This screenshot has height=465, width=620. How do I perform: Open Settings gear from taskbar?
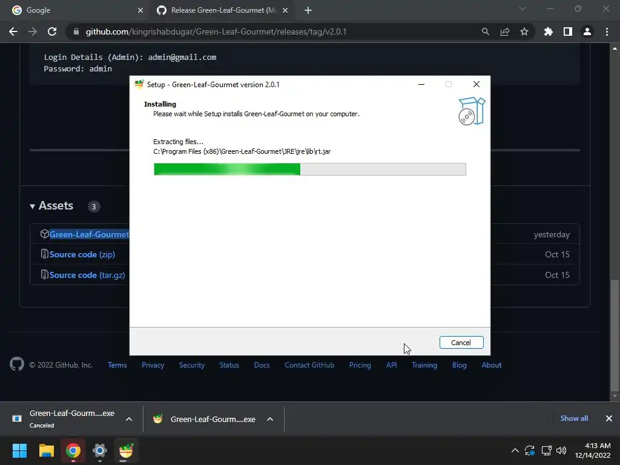[100, 450]
